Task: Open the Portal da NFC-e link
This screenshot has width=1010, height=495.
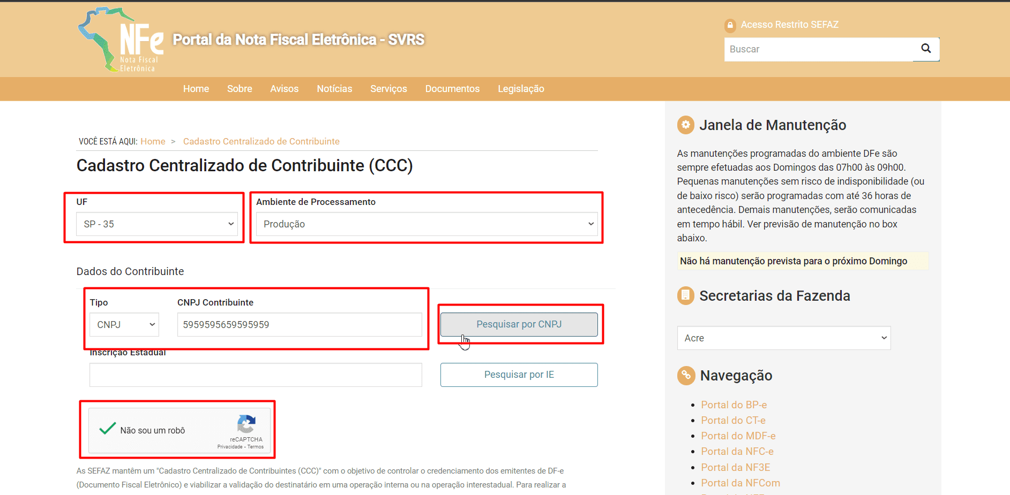Action: (x=737, y=452)
